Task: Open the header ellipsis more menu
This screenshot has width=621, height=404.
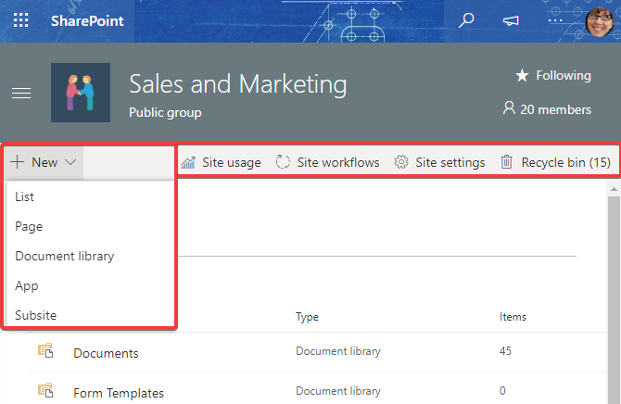Action: coord(555,20)
